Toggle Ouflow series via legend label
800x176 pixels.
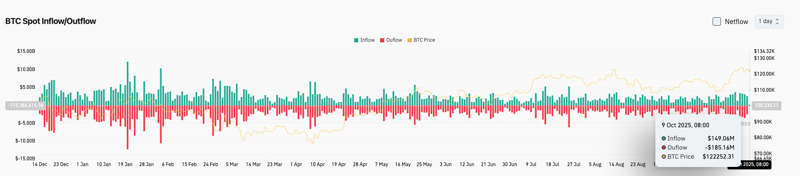(x=394, y=40)
